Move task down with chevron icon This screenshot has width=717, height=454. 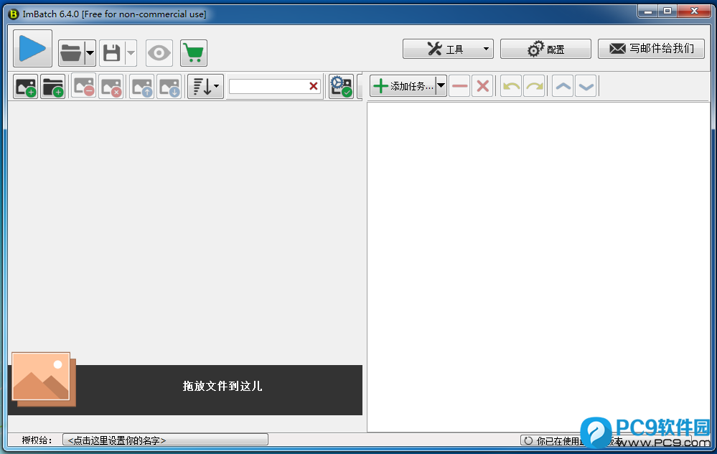(x=586, y=86)
